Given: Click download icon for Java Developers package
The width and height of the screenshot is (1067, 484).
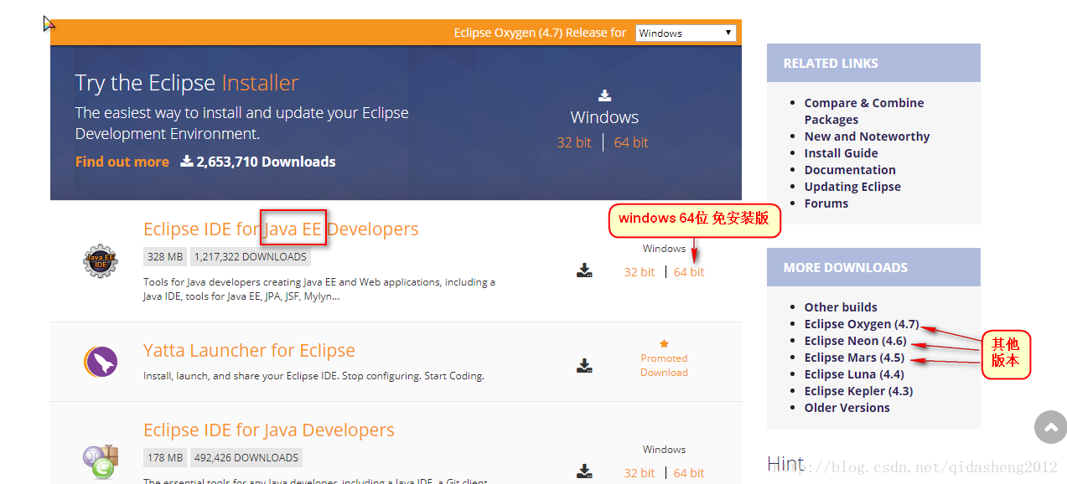Looking at the screenshot, I should pos(585,471).
